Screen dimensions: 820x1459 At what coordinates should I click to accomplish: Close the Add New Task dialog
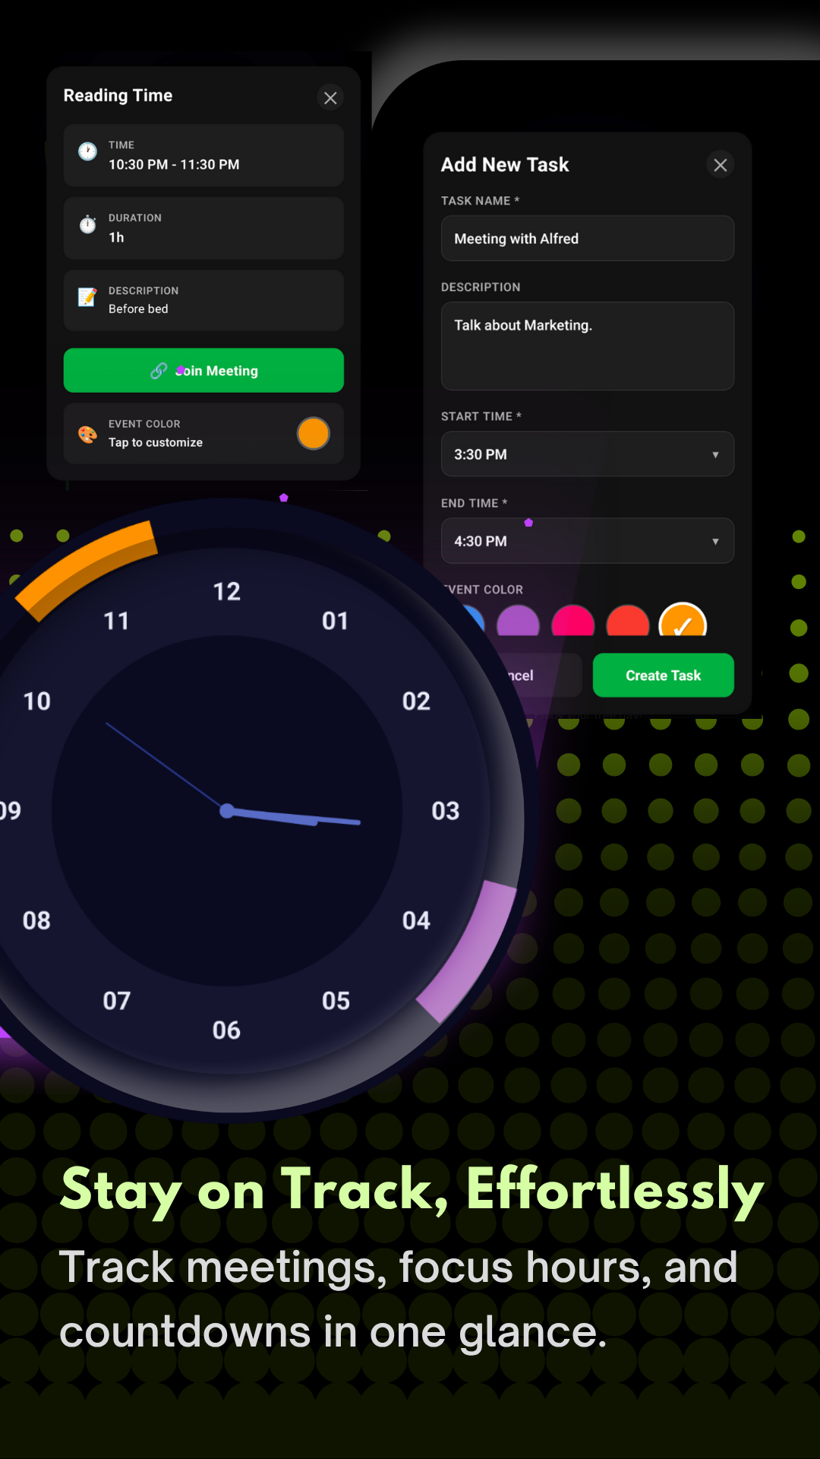[721, 165]
